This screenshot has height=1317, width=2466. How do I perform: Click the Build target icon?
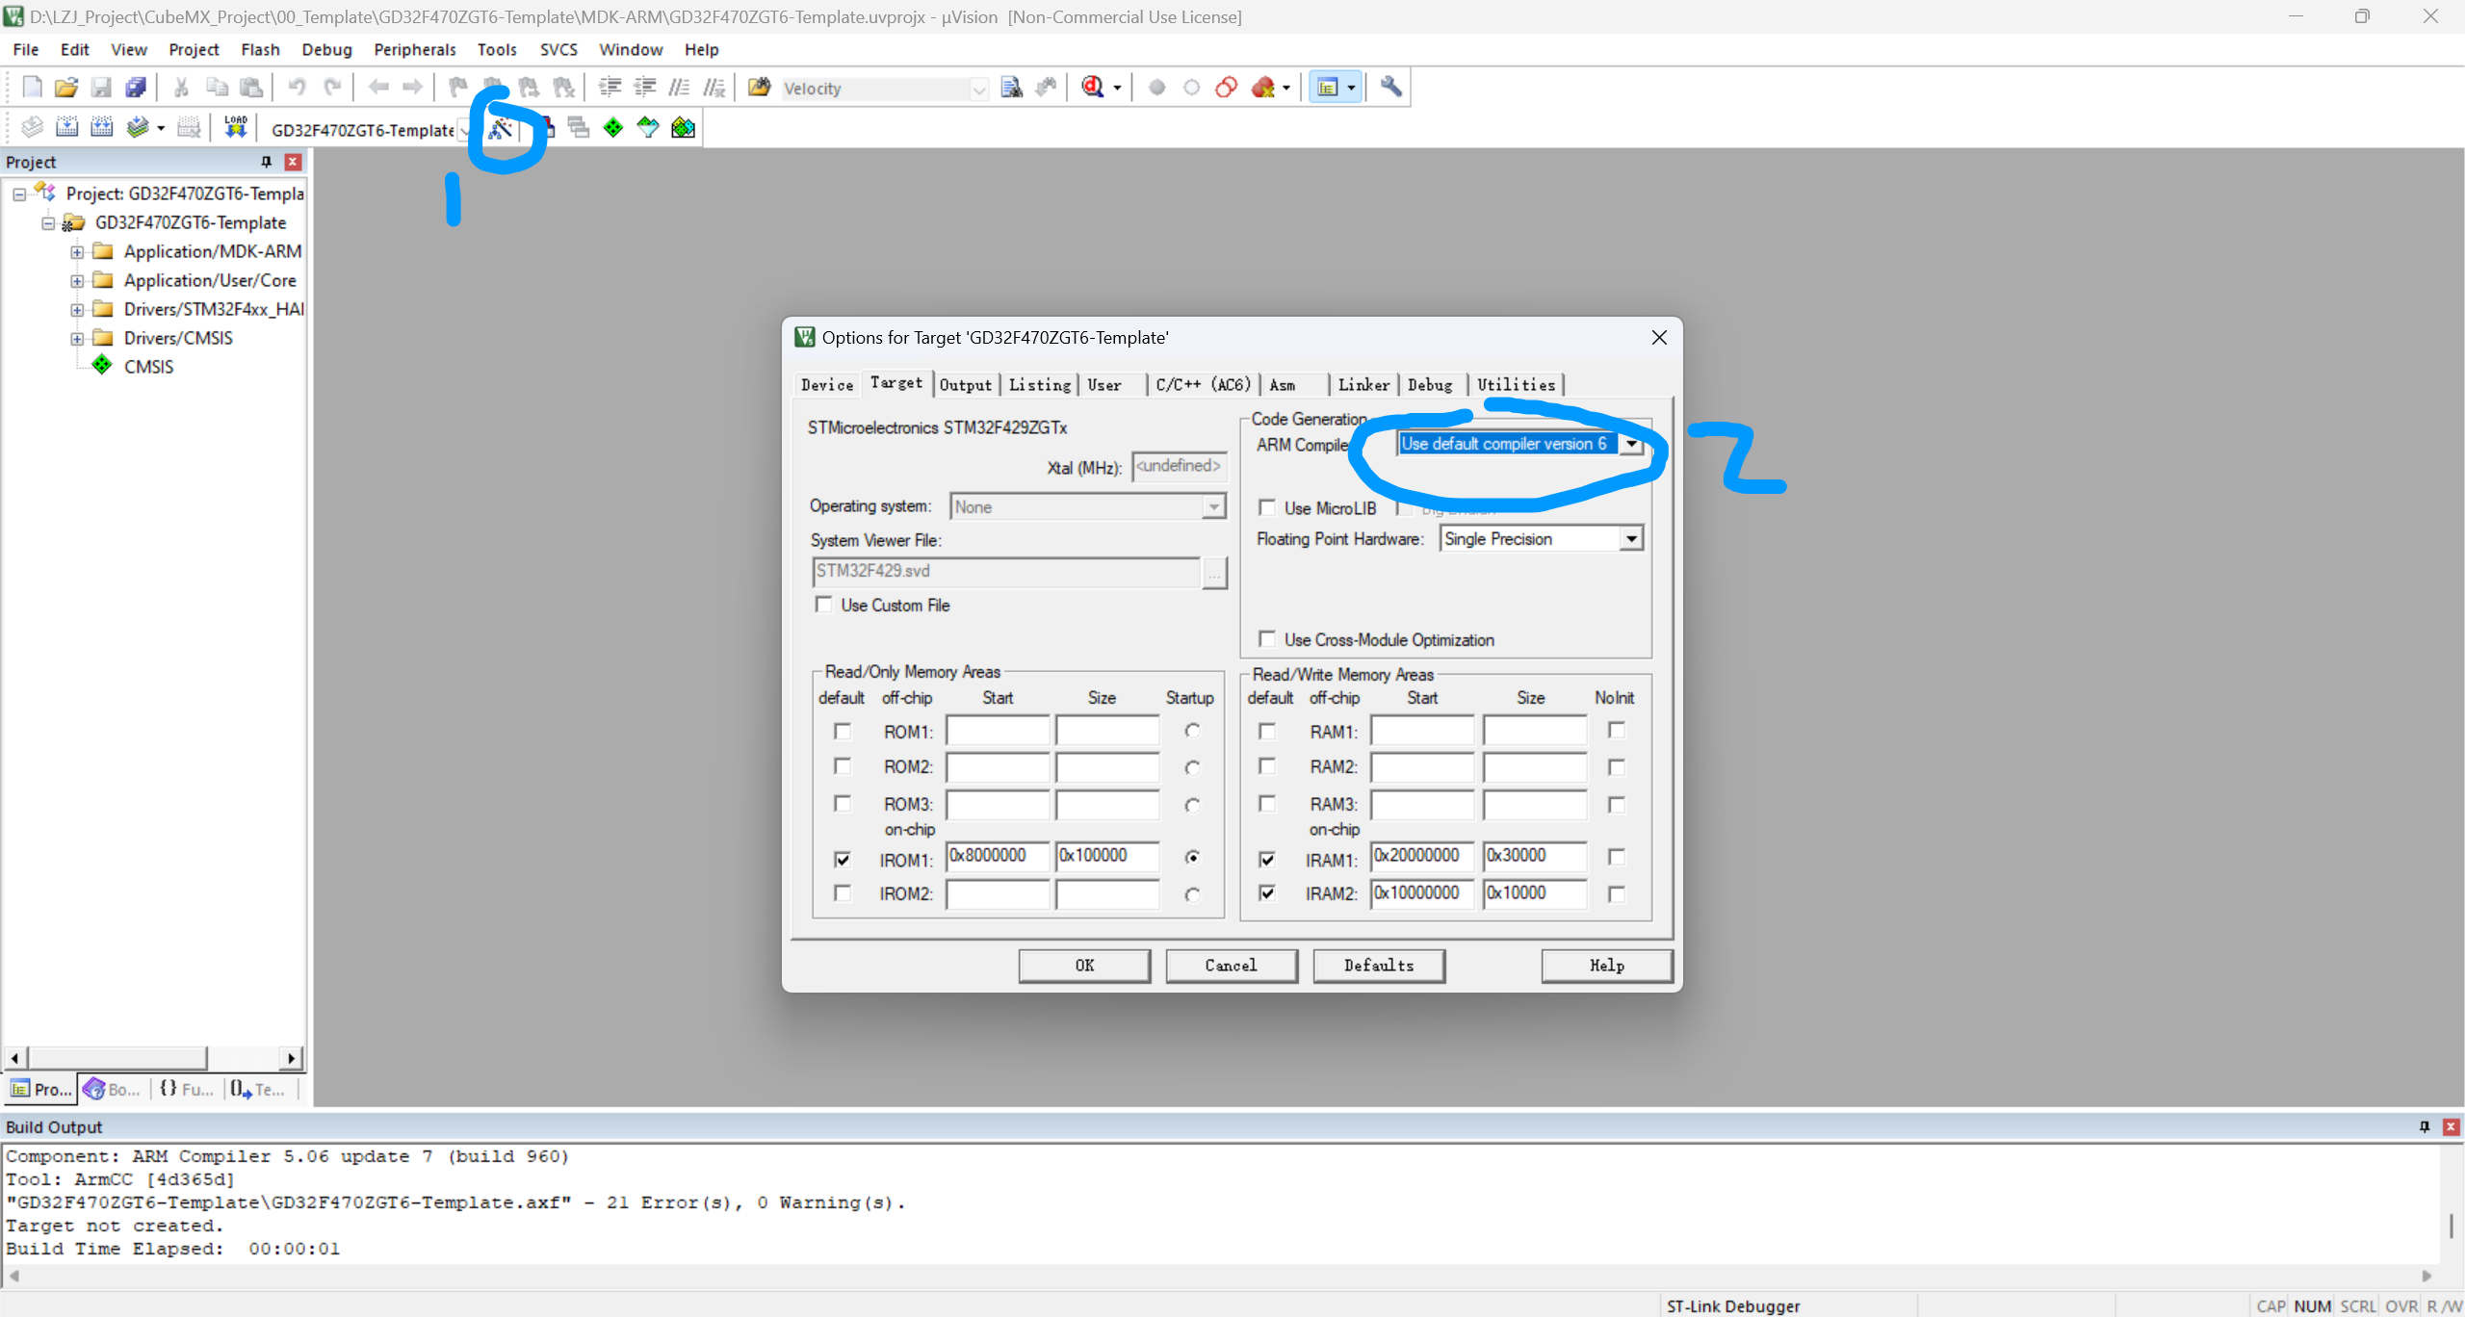pos(66,128)
